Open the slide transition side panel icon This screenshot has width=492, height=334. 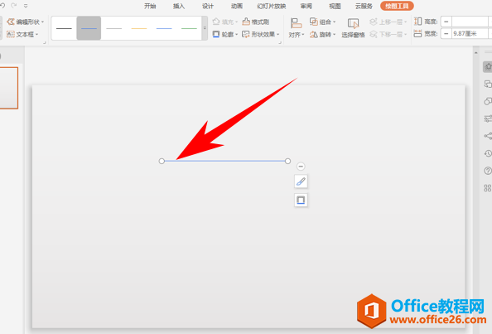pos(488,84)
